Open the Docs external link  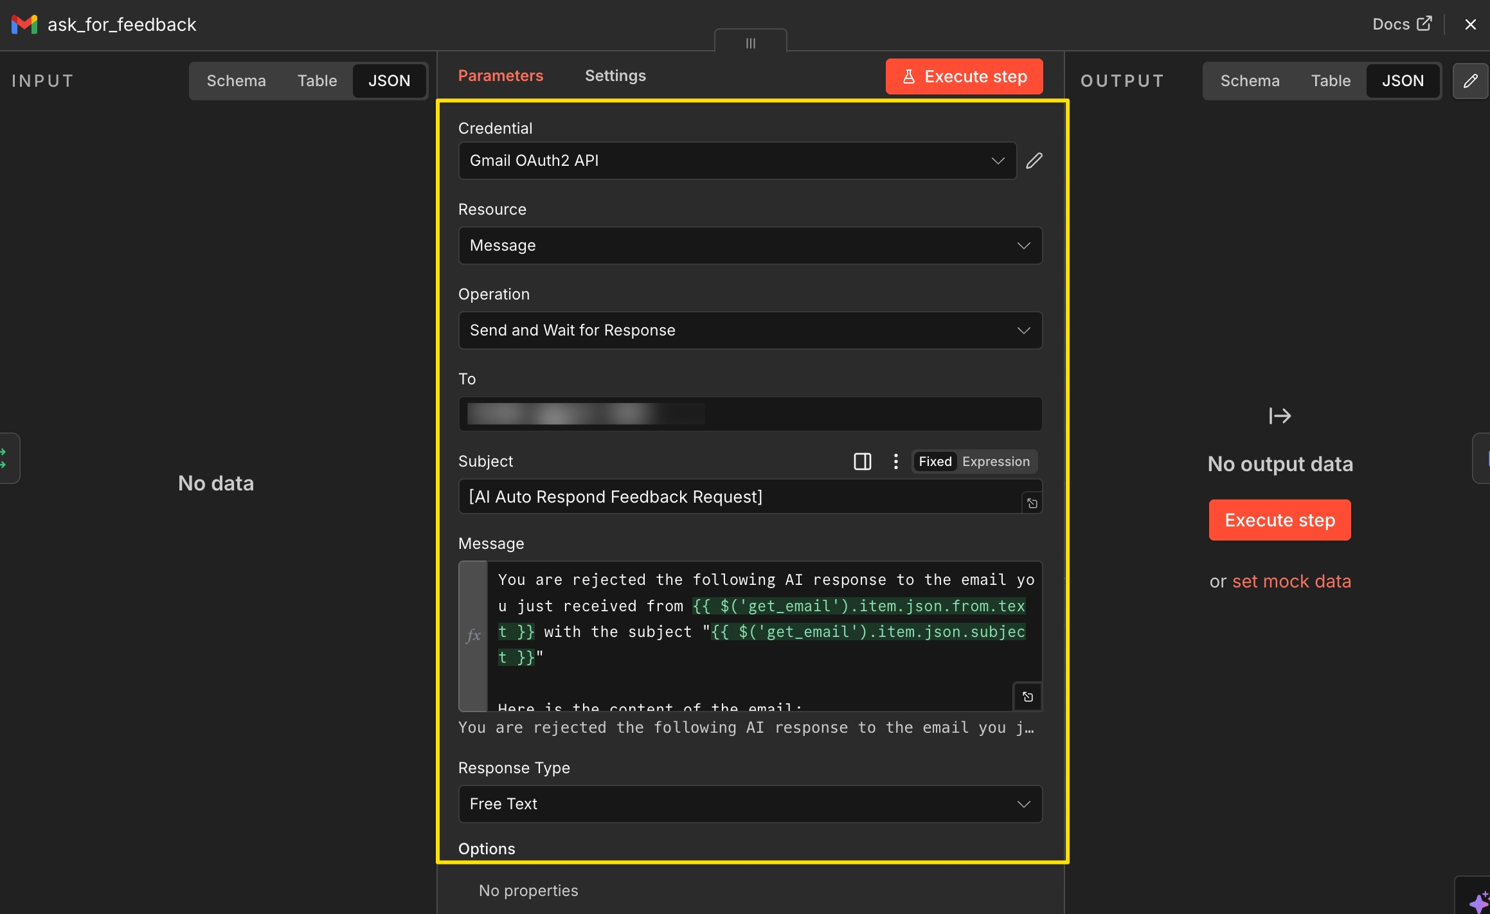(x=1402, y=24)
